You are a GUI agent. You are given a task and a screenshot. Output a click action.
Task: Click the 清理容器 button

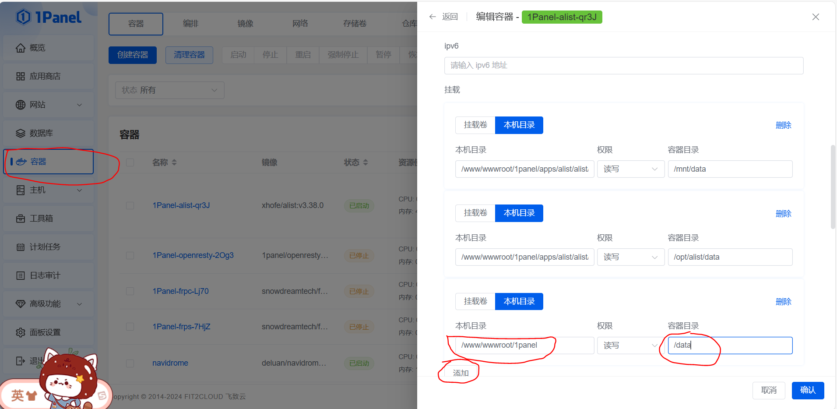[x=189, y=55]
